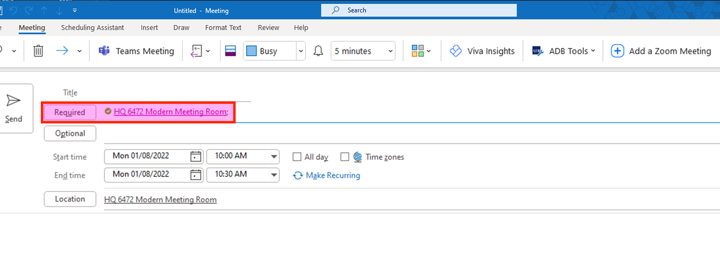Open the Start time calendar picker

click(x=196, y=156)
